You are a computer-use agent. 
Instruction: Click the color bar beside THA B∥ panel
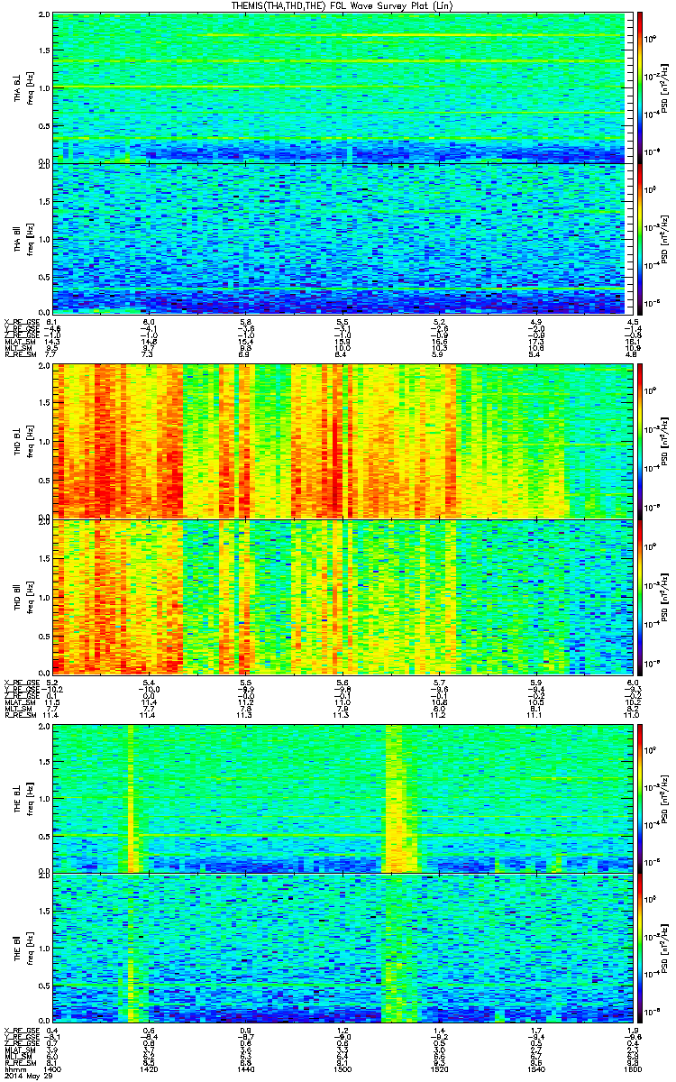640,237
